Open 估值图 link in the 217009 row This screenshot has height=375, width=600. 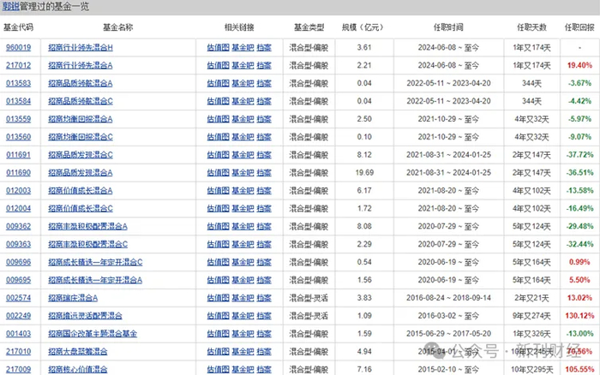point(218,369)
